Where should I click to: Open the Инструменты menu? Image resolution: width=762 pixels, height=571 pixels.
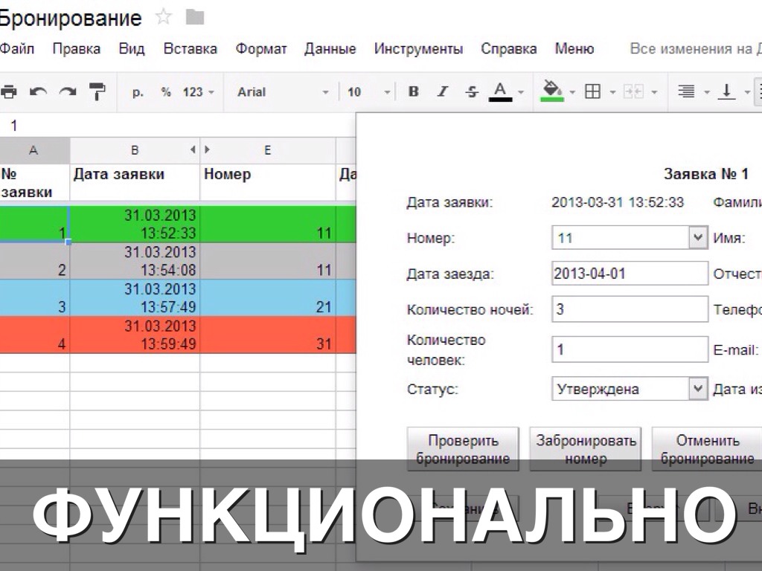(x=418, y=49)
